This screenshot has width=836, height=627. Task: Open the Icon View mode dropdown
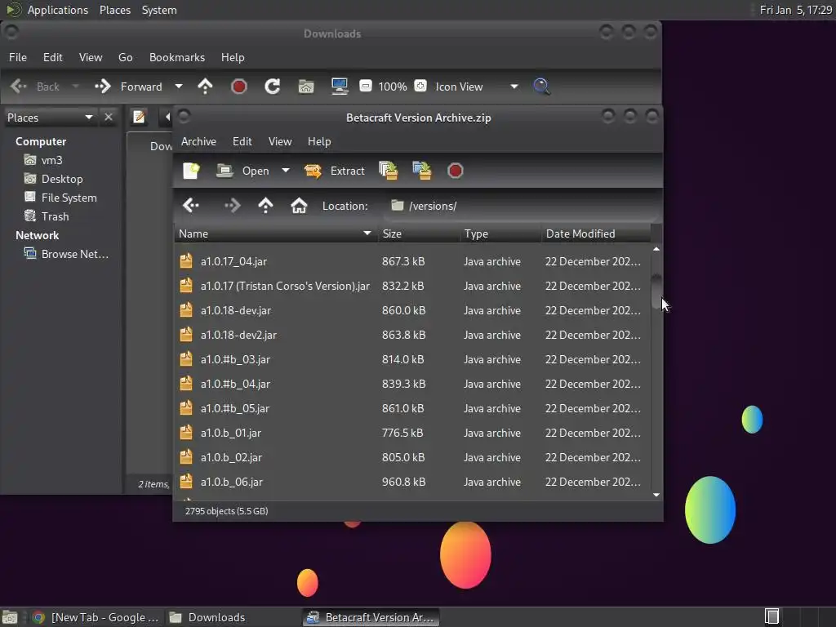pyautogui.click(x=477, y=87)
